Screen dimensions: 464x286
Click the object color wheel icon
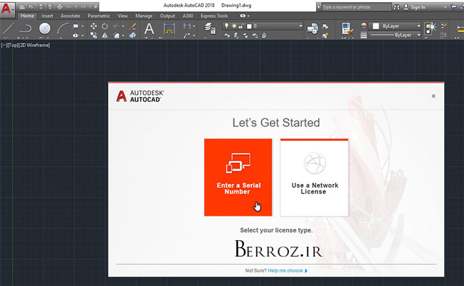pyautogui.click(x=364, y=26)
